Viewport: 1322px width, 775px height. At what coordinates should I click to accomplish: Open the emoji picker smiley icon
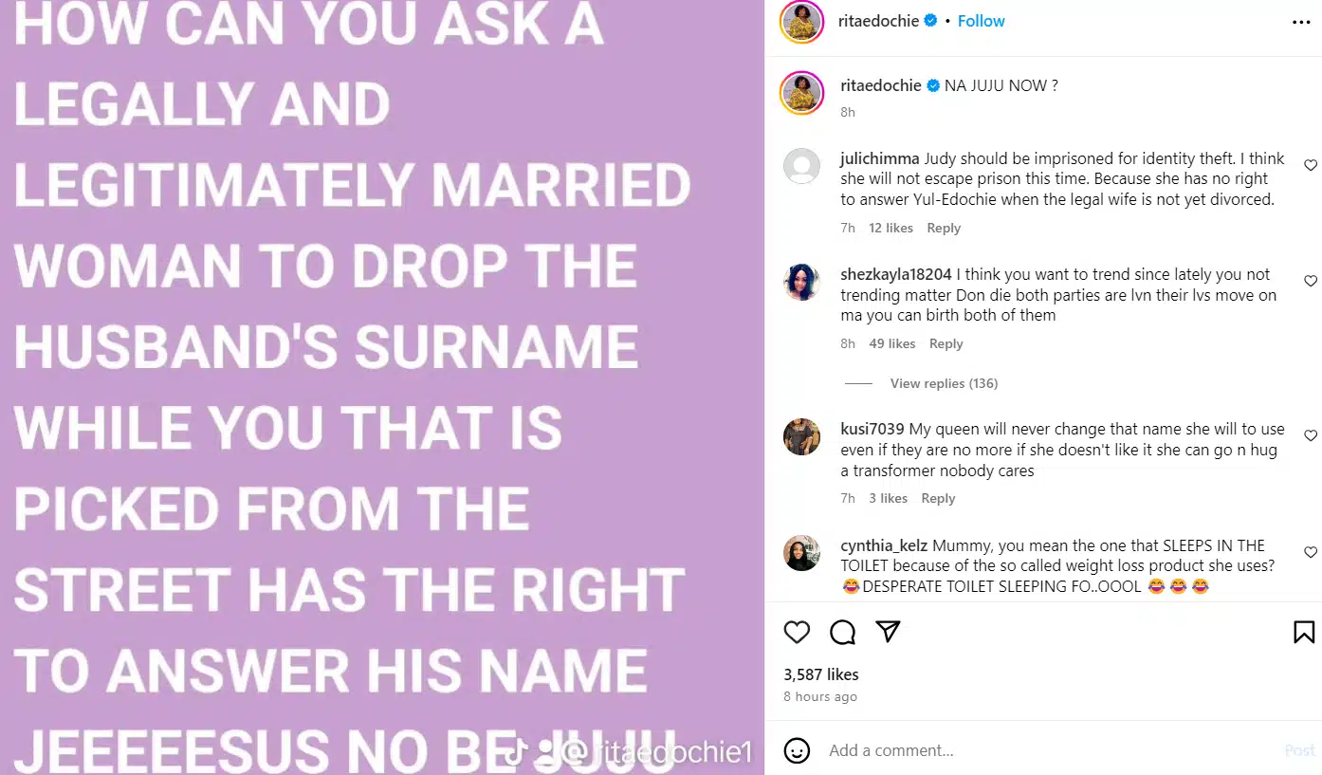798,750
